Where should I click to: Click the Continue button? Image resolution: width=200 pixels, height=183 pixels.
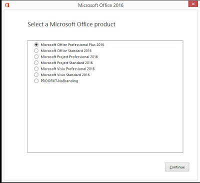pos(177,167)
